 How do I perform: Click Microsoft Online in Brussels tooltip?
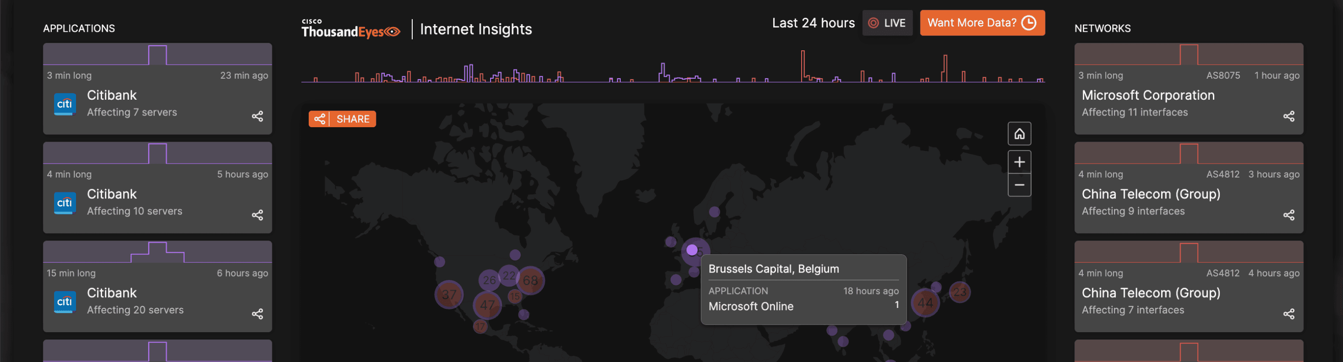pos(751,306)
